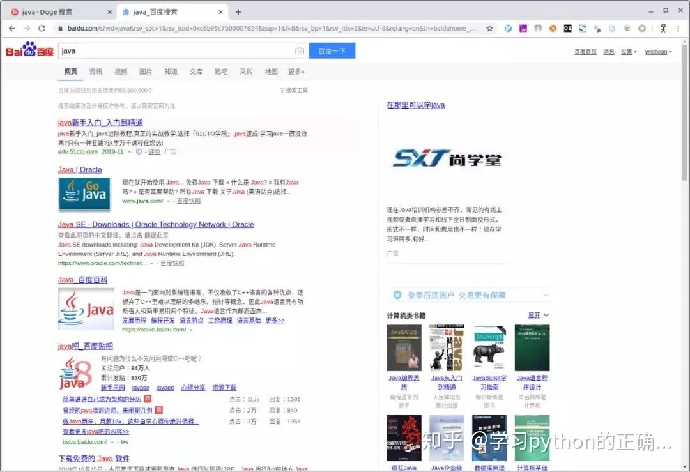Viewport: 690px width, 472px height.
Task: Click the Java编程思想 book cover
Action: point(404,348)
